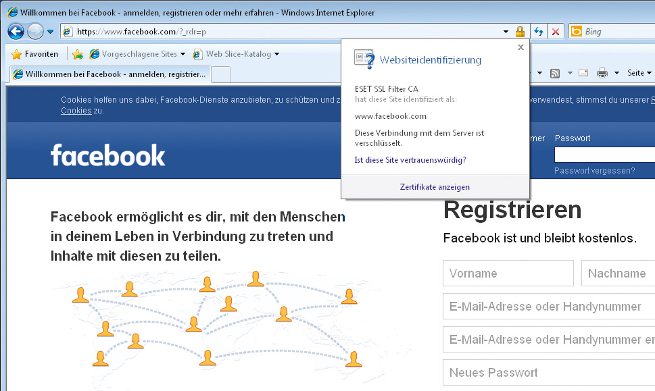Click the Refresh page icon
Image resolution: width=655 pixels, height=391 pixels.
click(x=539, y=32)
